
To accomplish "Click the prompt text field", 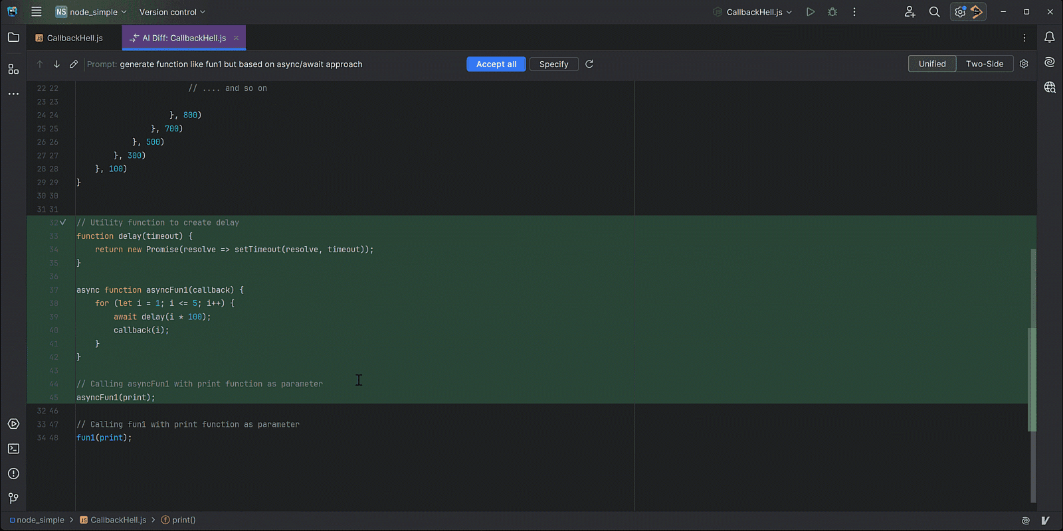I will click(x=241, y=64).
